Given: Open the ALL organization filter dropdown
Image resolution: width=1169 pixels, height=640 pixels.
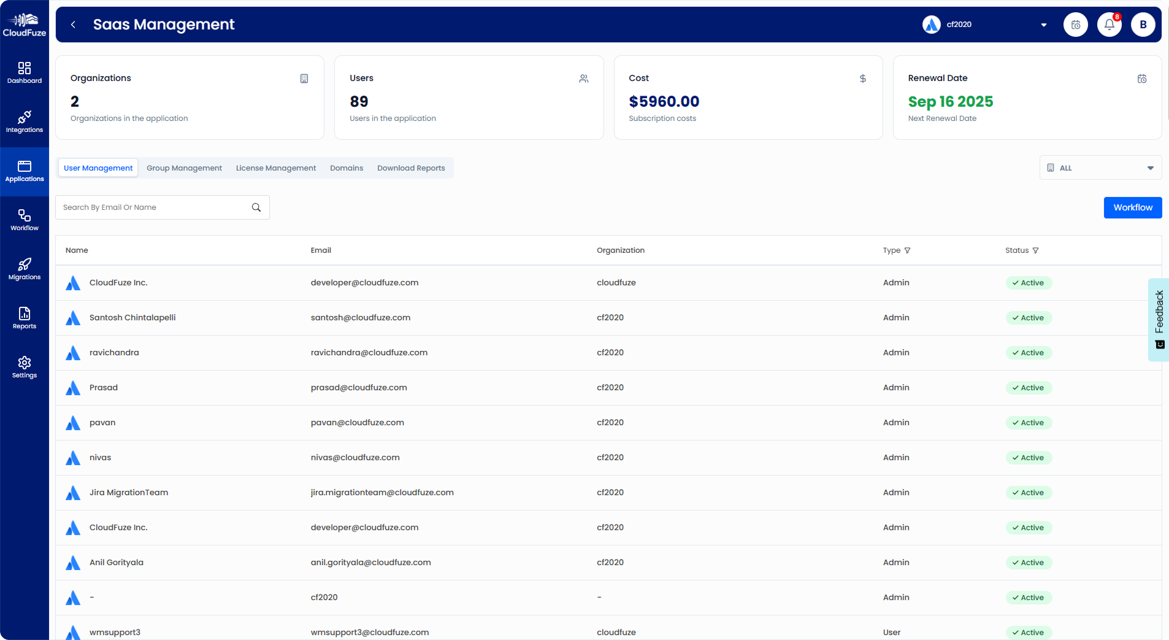Looking at the screenshot, I should pos(1100,168).
